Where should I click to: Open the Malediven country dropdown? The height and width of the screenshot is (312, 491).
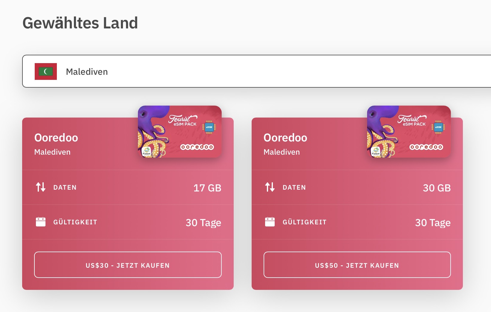(x=257, y=71)
